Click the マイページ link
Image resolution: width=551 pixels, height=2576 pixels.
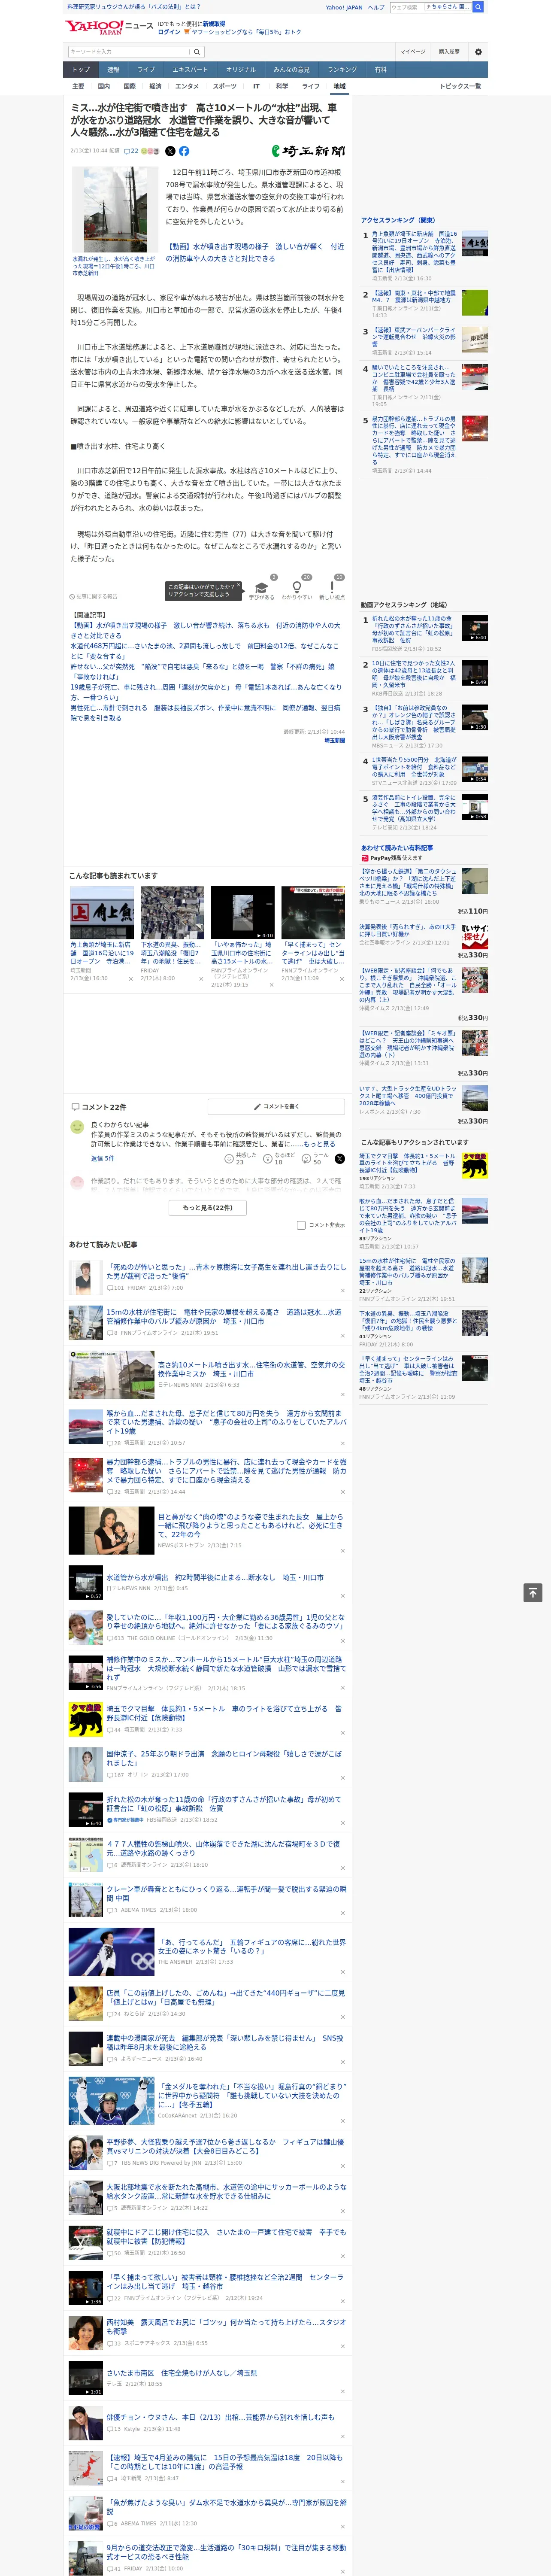point(412,51)
